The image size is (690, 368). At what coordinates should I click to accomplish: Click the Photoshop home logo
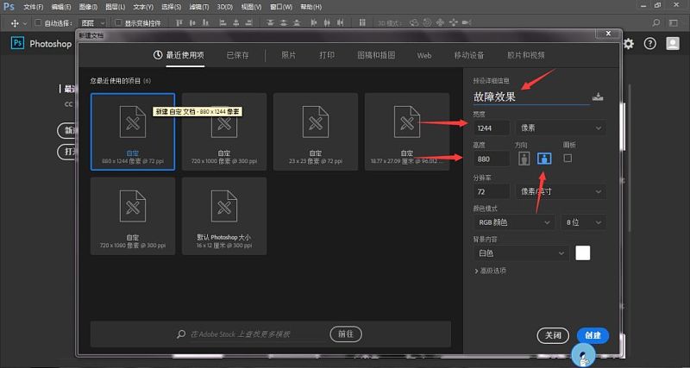tap(17, 42)
